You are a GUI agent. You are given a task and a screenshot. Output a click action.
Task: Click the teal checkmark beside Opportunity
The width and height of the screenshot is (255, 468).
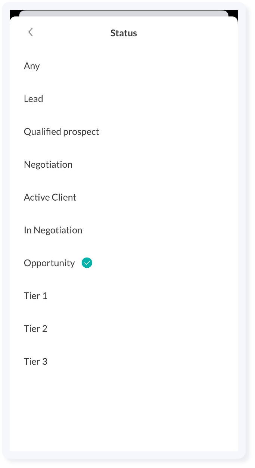point(87,263)
